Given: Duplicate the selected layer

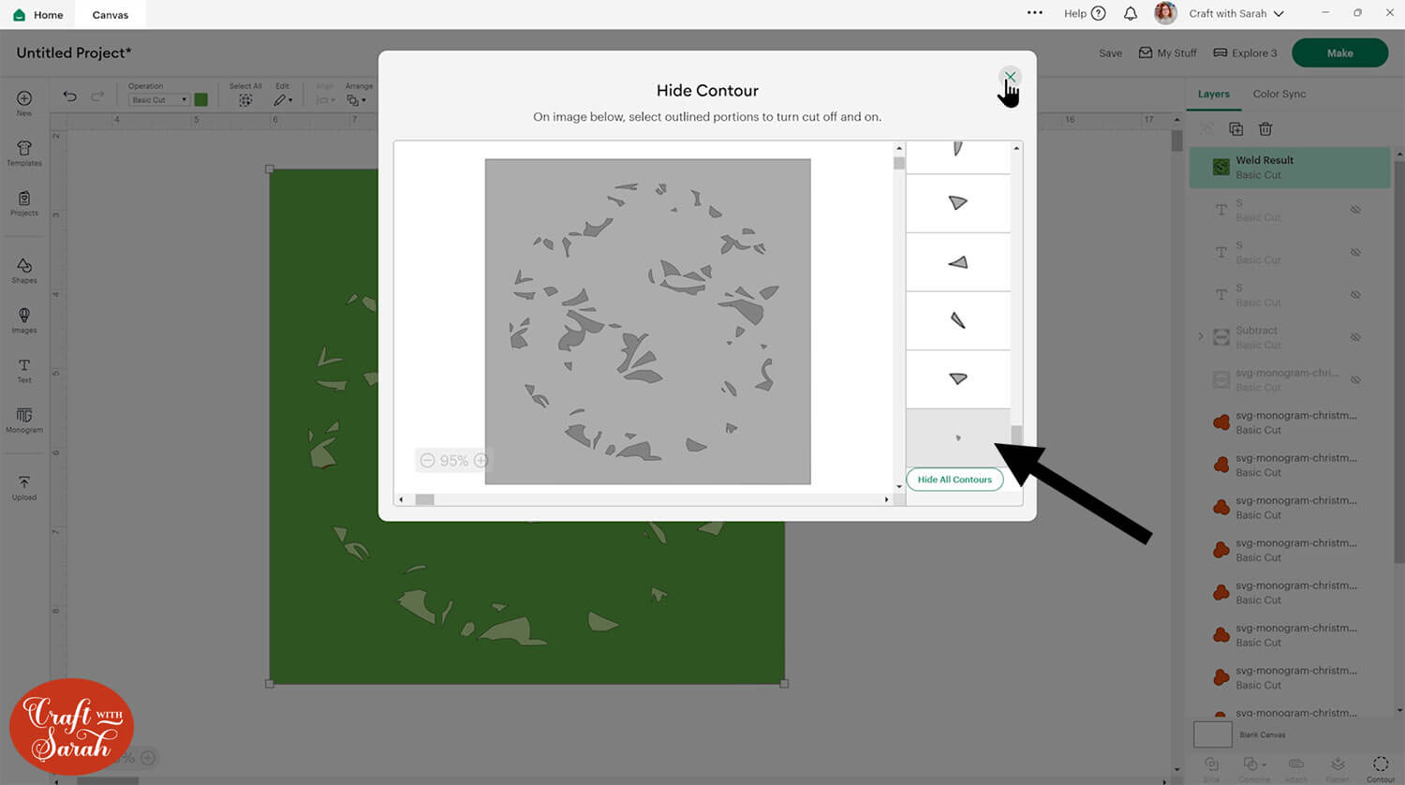Looking at the screenshot, I should coord(1235,128).
